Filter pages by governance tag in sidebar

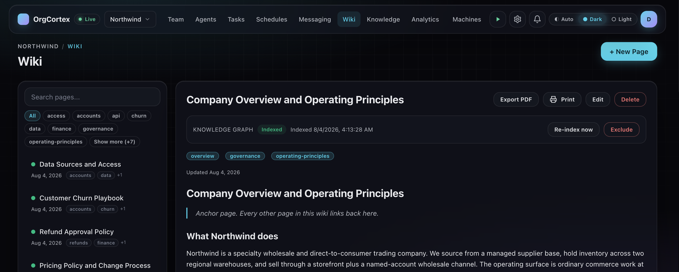(98, 129)
